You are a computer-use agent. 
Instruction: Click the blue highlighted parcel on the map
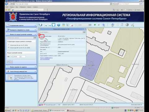pyautogui.click(x=91, y=65)
